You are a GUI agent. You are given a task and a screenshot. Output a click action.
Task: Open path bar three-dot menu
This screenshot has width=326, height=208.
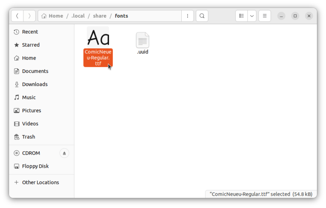[187, 16]
